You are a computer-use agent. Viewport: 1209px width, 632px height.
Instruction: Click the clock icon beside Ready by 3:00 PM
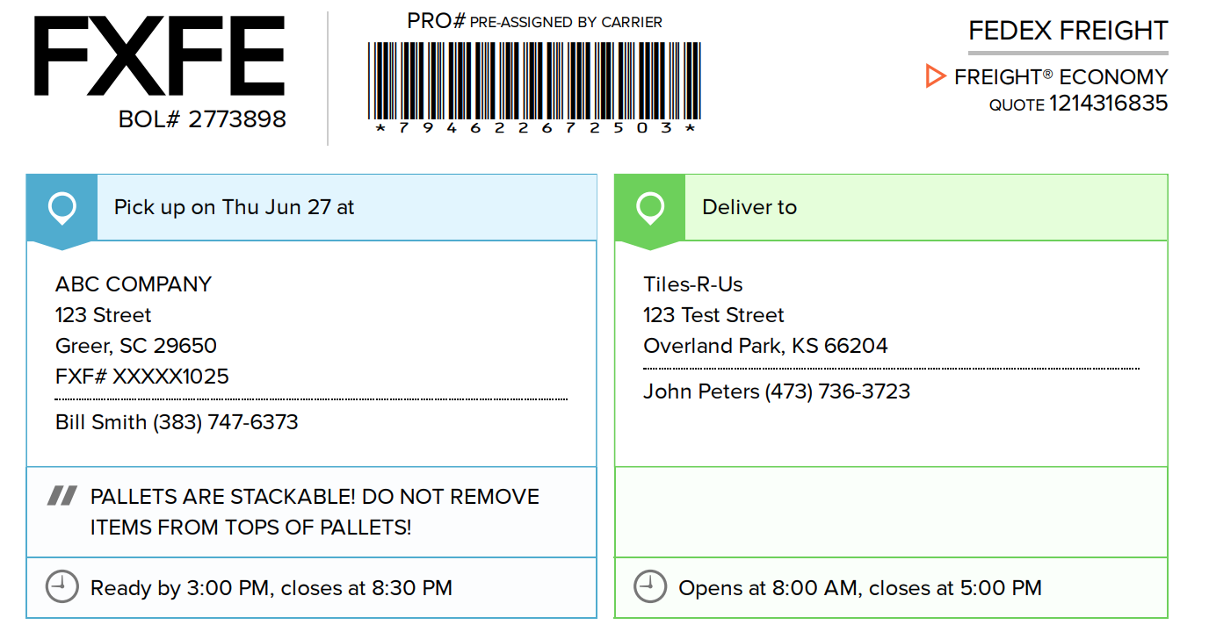62,587
